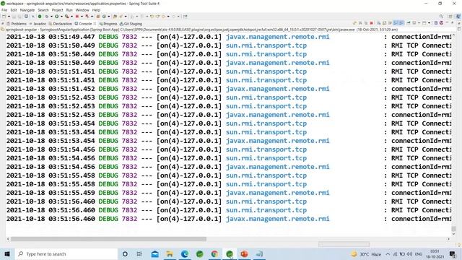Open Microsoft Edge from taskbar
The width and height of the screenshot is (462, 260).
coord(185,253)
